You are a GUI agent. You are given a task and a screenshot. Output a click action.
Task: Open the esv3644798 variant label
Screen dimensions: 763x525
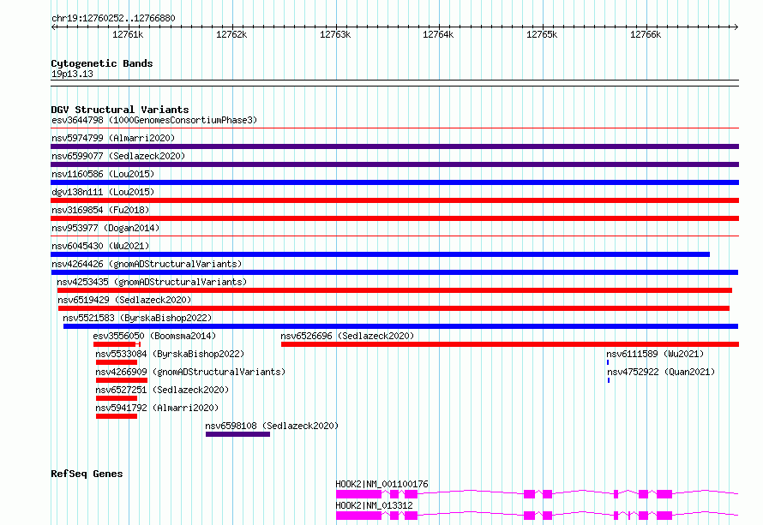(153, 121)
